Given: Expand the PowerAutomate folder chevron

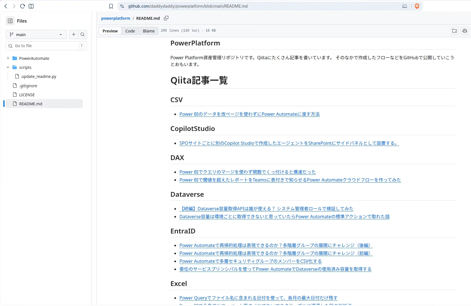Looking at the screenshot, I should pos(8,58).
